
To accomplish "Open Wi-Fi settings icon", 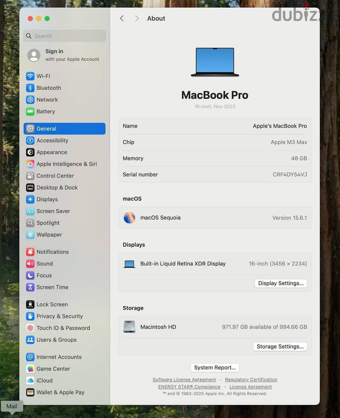I will point(30,76).
